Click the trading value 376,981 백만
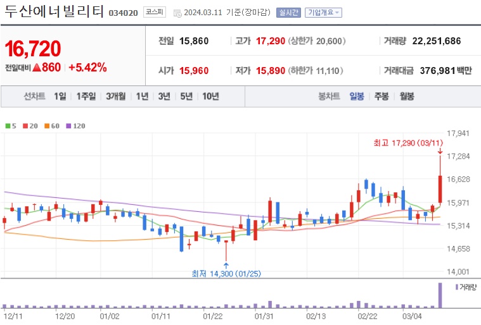This screenshot has width=481, height=325. click(446, 71)
